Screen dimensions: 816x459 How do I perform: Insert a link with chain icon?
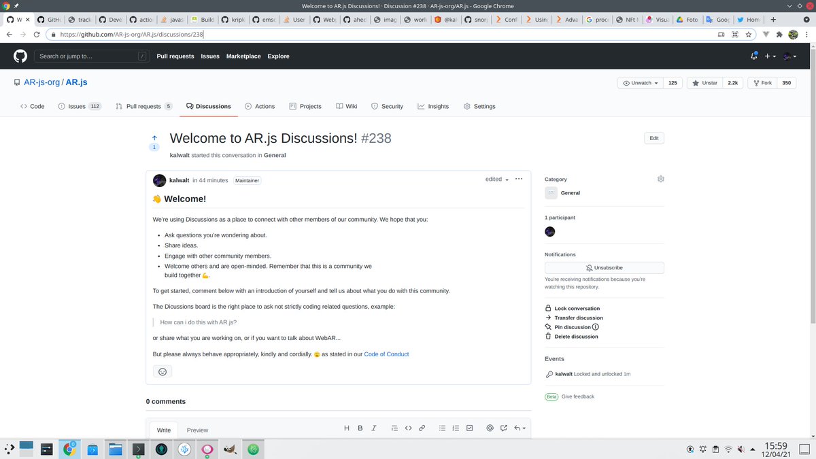pos(422,428)
